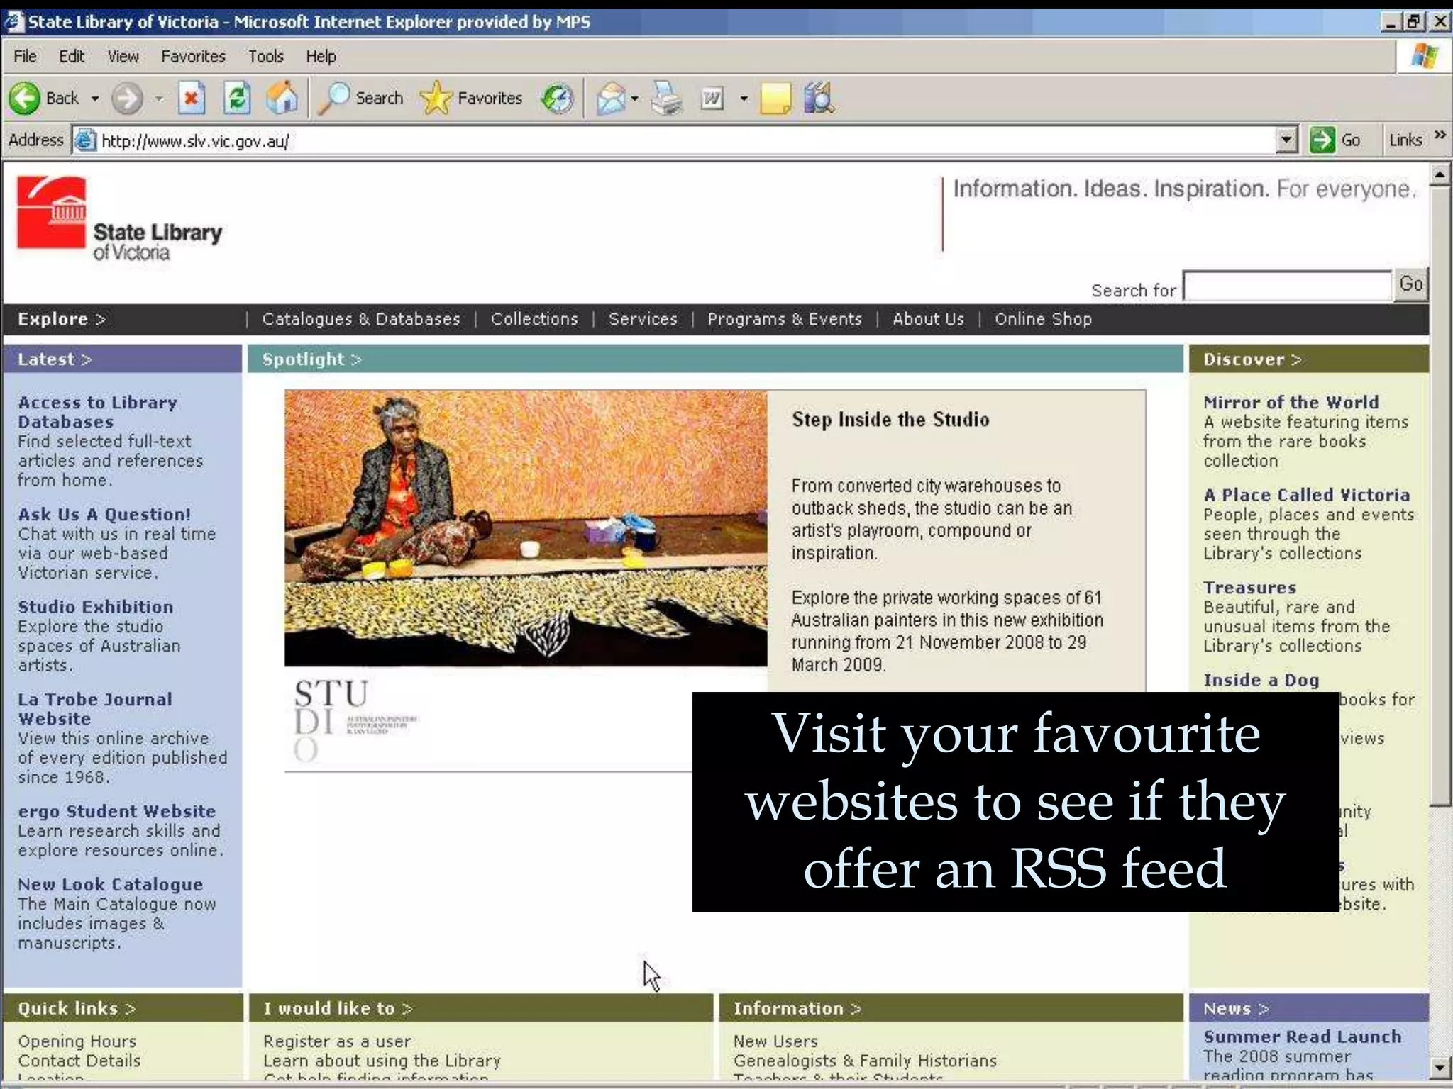Open Access to Library Databases link

pyautogui.click(x=98, y=412)
